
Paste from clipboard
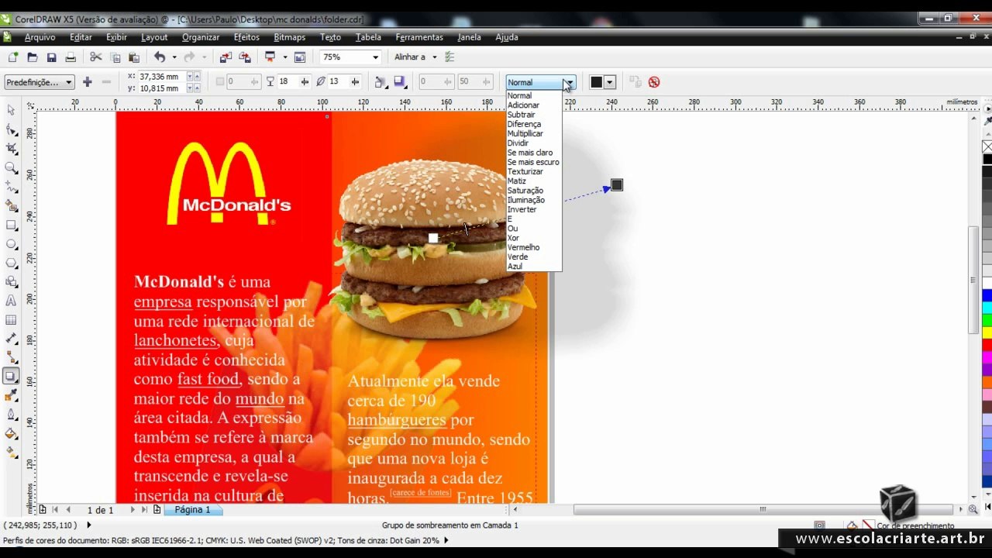tap(134, 57)
